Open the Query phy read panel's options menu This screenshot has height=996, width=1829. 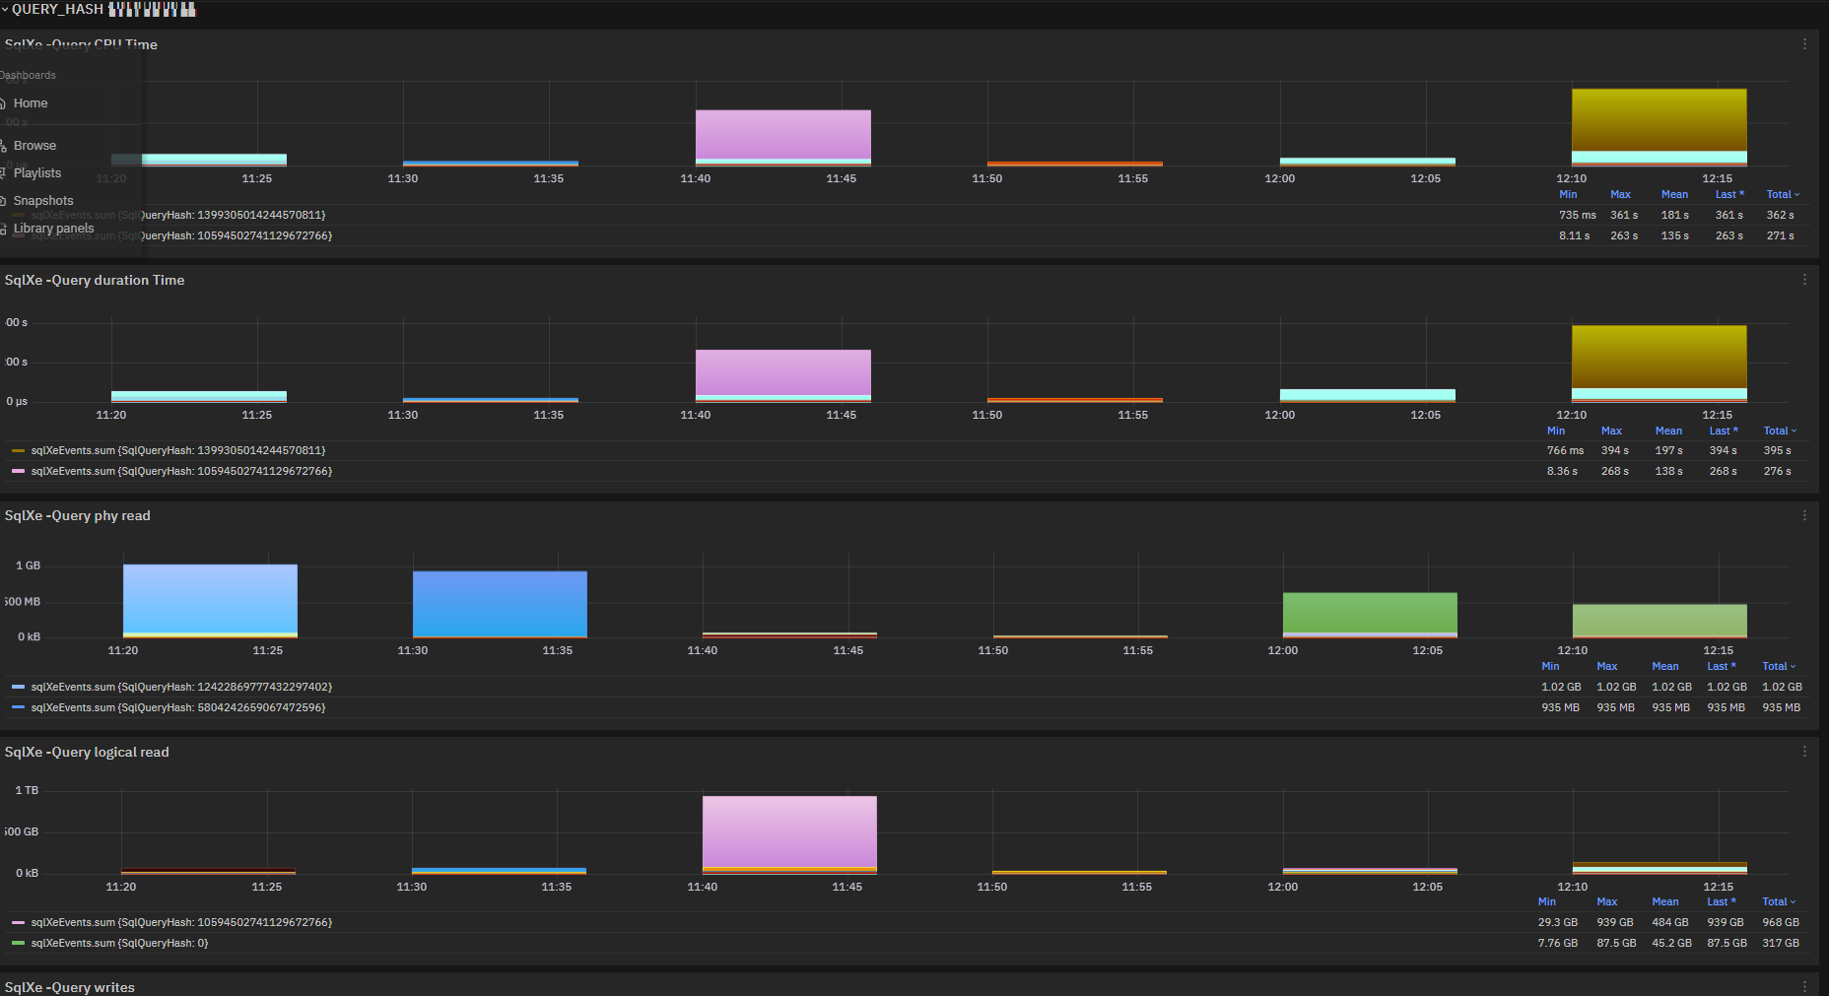pyautogui.click(x=1804, y=515)
